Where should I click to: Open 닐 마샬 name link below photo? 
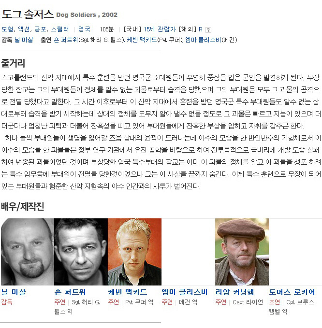[14, 292]
